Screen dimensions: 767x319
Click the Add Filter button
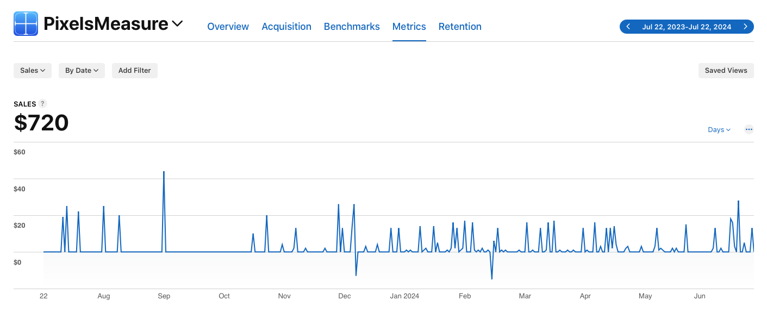(x=135, y=71)
